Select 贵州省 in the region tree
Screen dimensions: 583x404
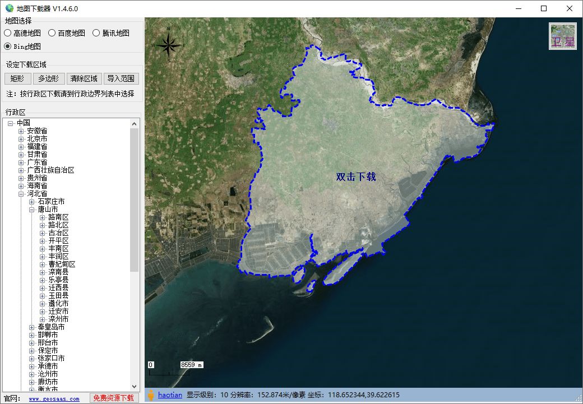pyautogui.click(x=37, y=178)
